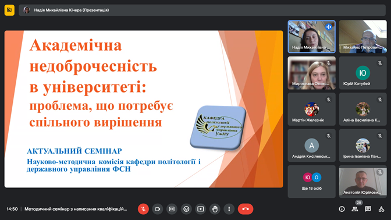Click muted mic icon on Юрій Котубей tile
The height and width of the screenshot is (220, 391).
tap(380, 63)
